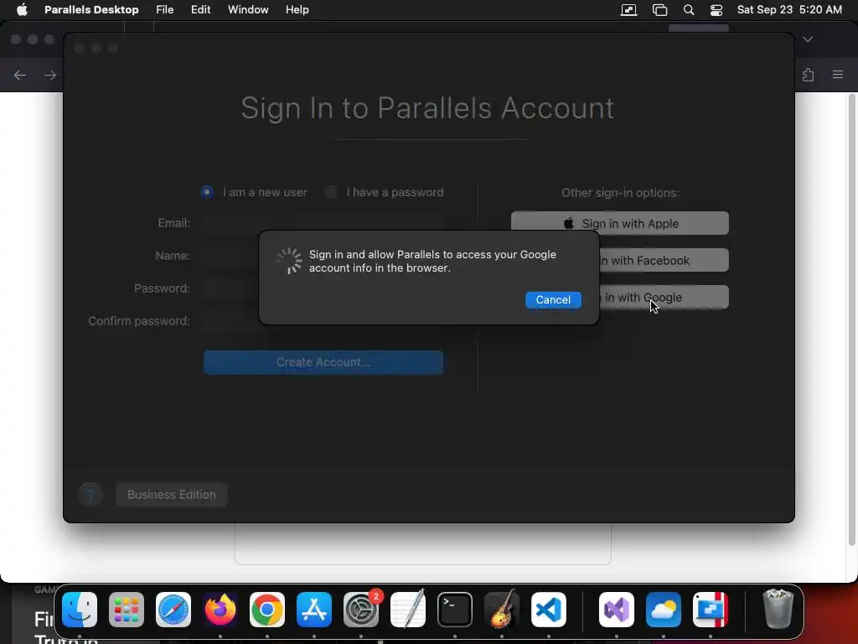
Task: Click the Create Account button
Action: point(323,362)
